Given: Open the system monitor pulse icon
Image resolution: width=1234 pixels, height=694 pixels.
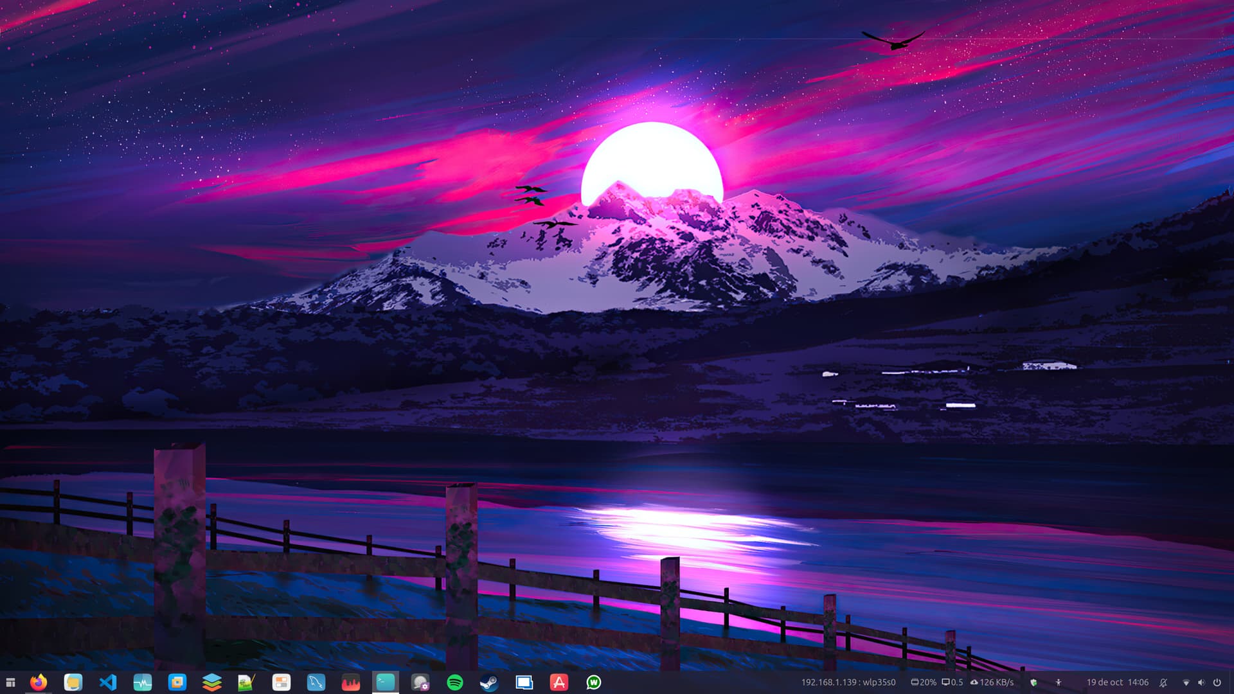Looking at the screenshot, I should (x=143, y=682).
